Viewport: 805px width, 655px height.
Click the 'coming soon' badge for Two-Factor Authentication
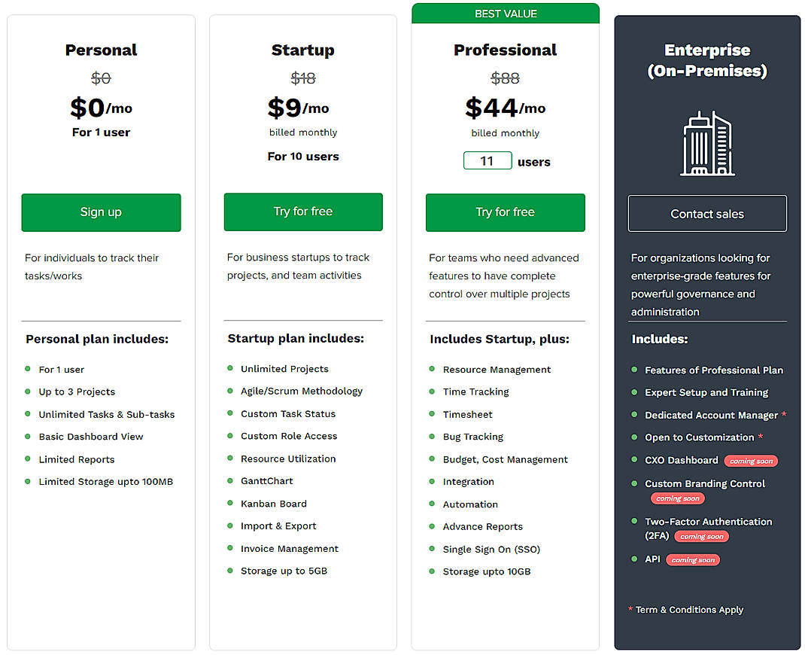tap(701, 536)
